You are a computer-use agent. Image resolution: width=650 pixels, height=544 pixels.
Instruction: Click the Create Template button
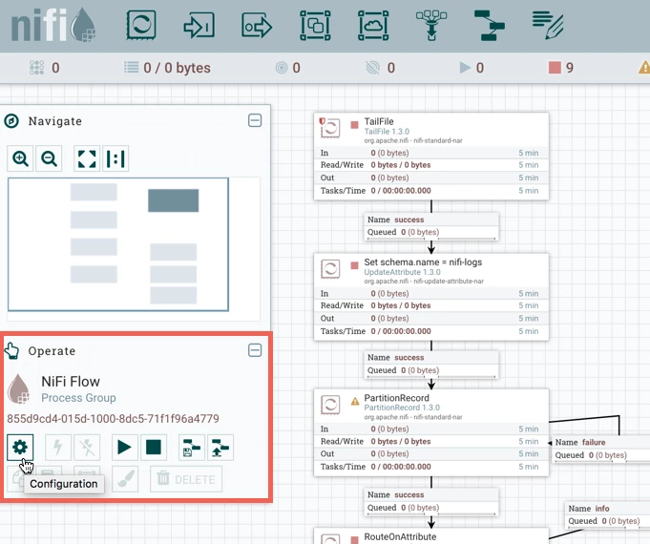[x=192, y=448]
